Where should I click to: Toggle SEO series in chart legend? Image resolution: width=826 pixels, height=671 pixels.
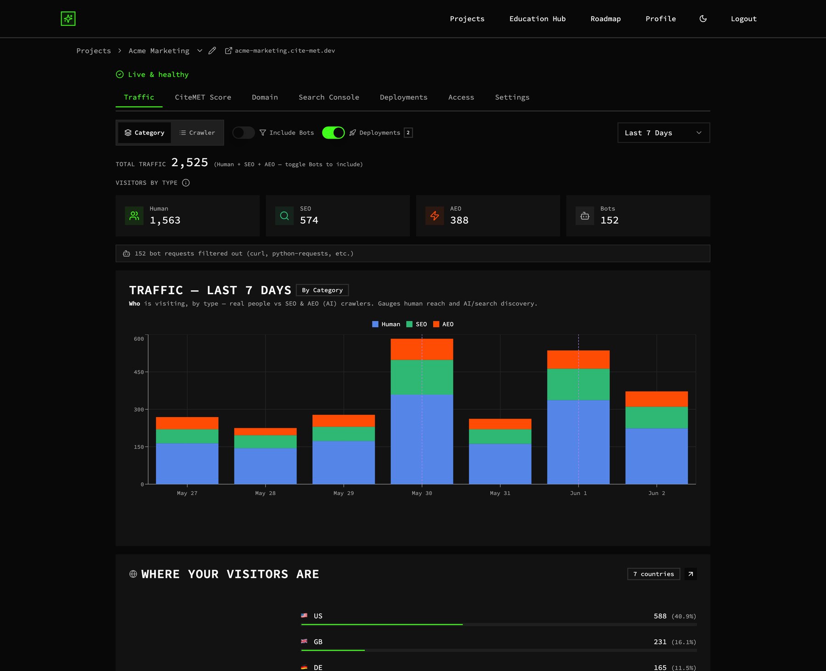pos(417,324)
